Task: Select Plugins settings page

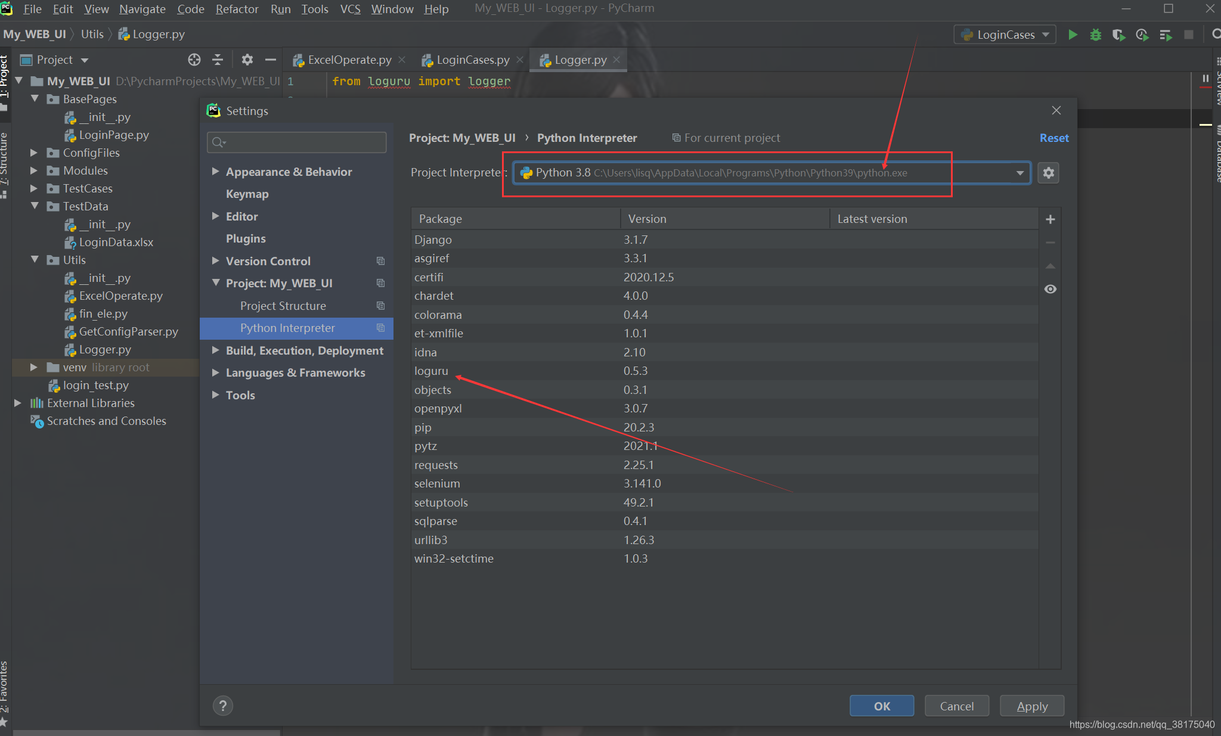Action: (246, 238)
